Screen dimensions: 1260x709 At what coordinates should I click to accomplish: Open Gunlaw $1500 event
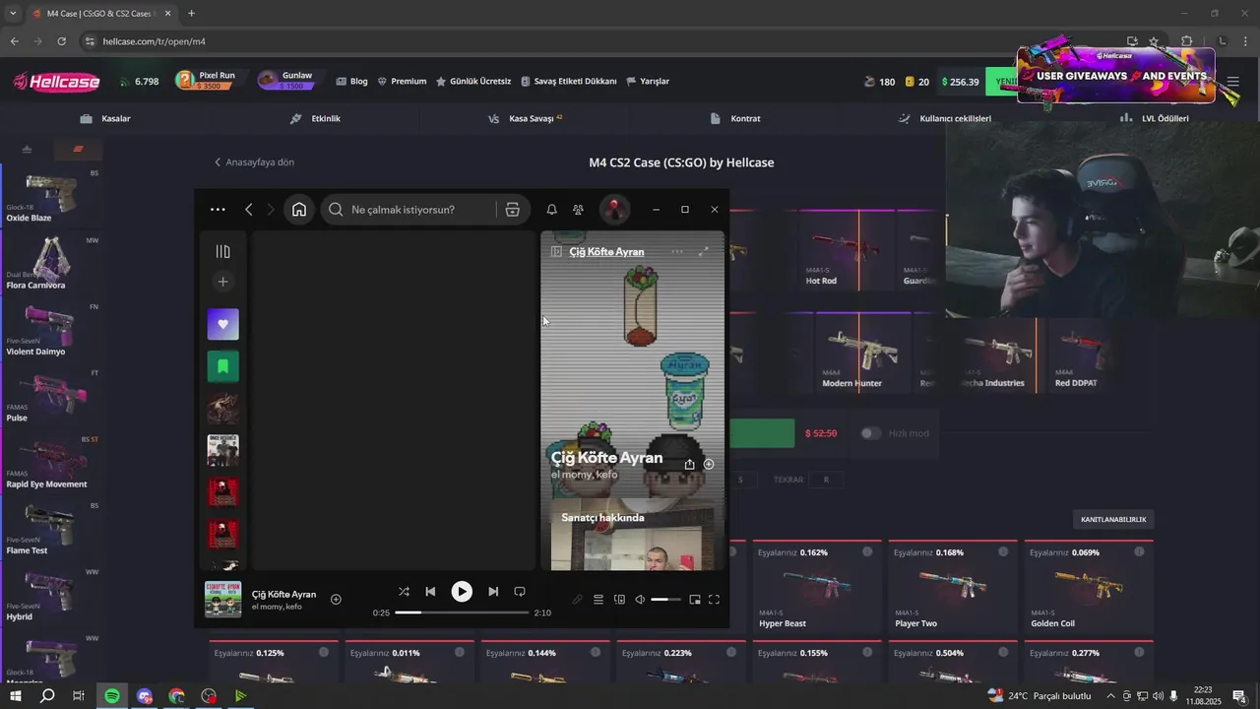(x=286, y=81)
